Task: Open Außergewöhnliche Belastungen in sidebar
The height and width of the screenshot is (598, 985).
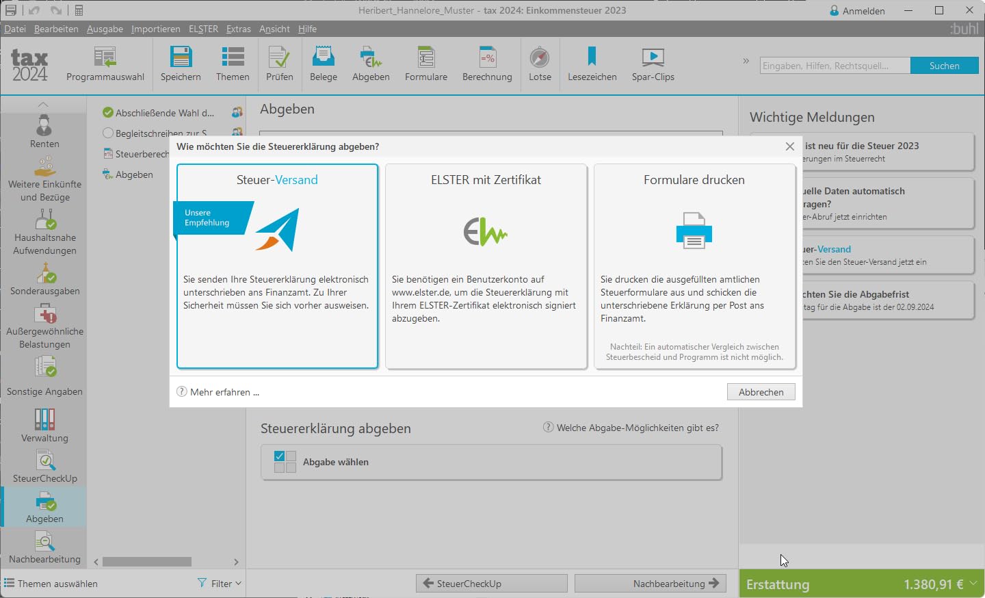Action: tap(44, 326)
